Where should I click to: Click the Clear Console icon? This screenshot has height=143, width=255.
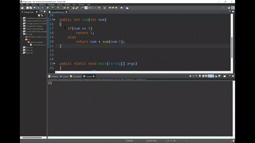200,76
